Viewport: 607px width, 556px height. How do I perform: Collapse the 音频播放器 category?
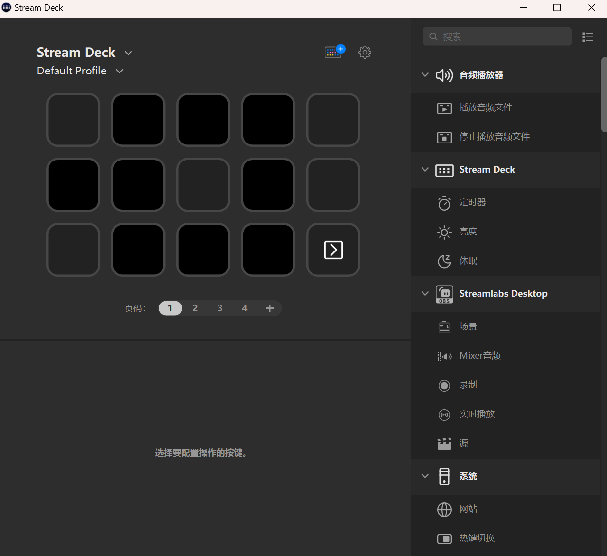(424, 75)
